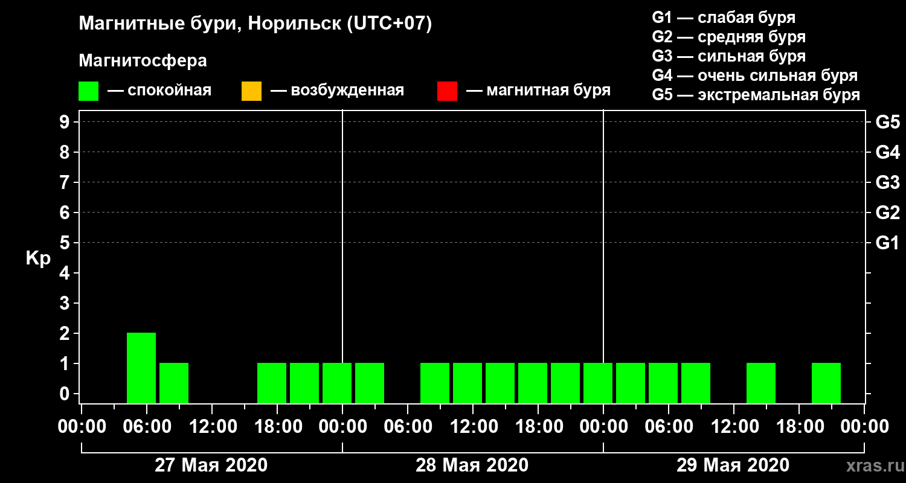906x483 pixels.
Task: Click the green bar crossing the 27/28 May midnight line
Action: [337, 383]
